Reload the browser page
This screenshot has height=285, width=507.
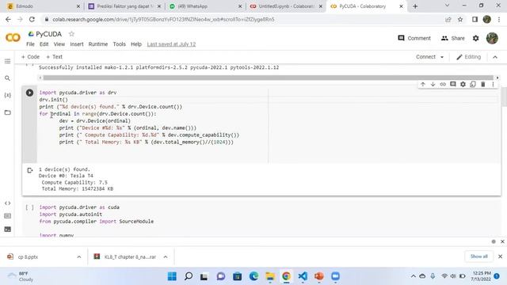point(32,19)
